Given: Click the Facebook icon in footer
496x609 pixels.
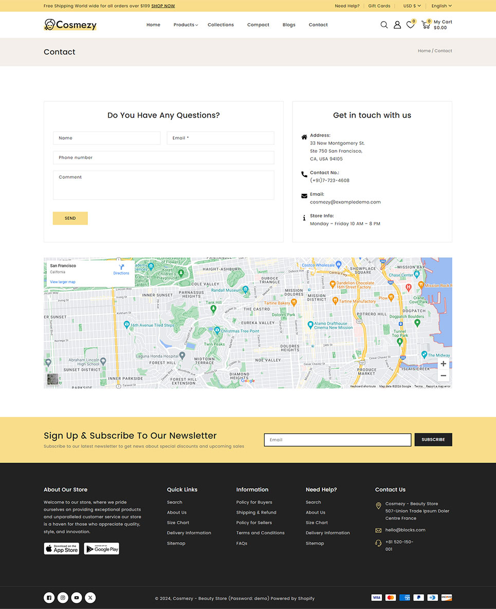Looking at the screenshot, I should coord(49,598).
